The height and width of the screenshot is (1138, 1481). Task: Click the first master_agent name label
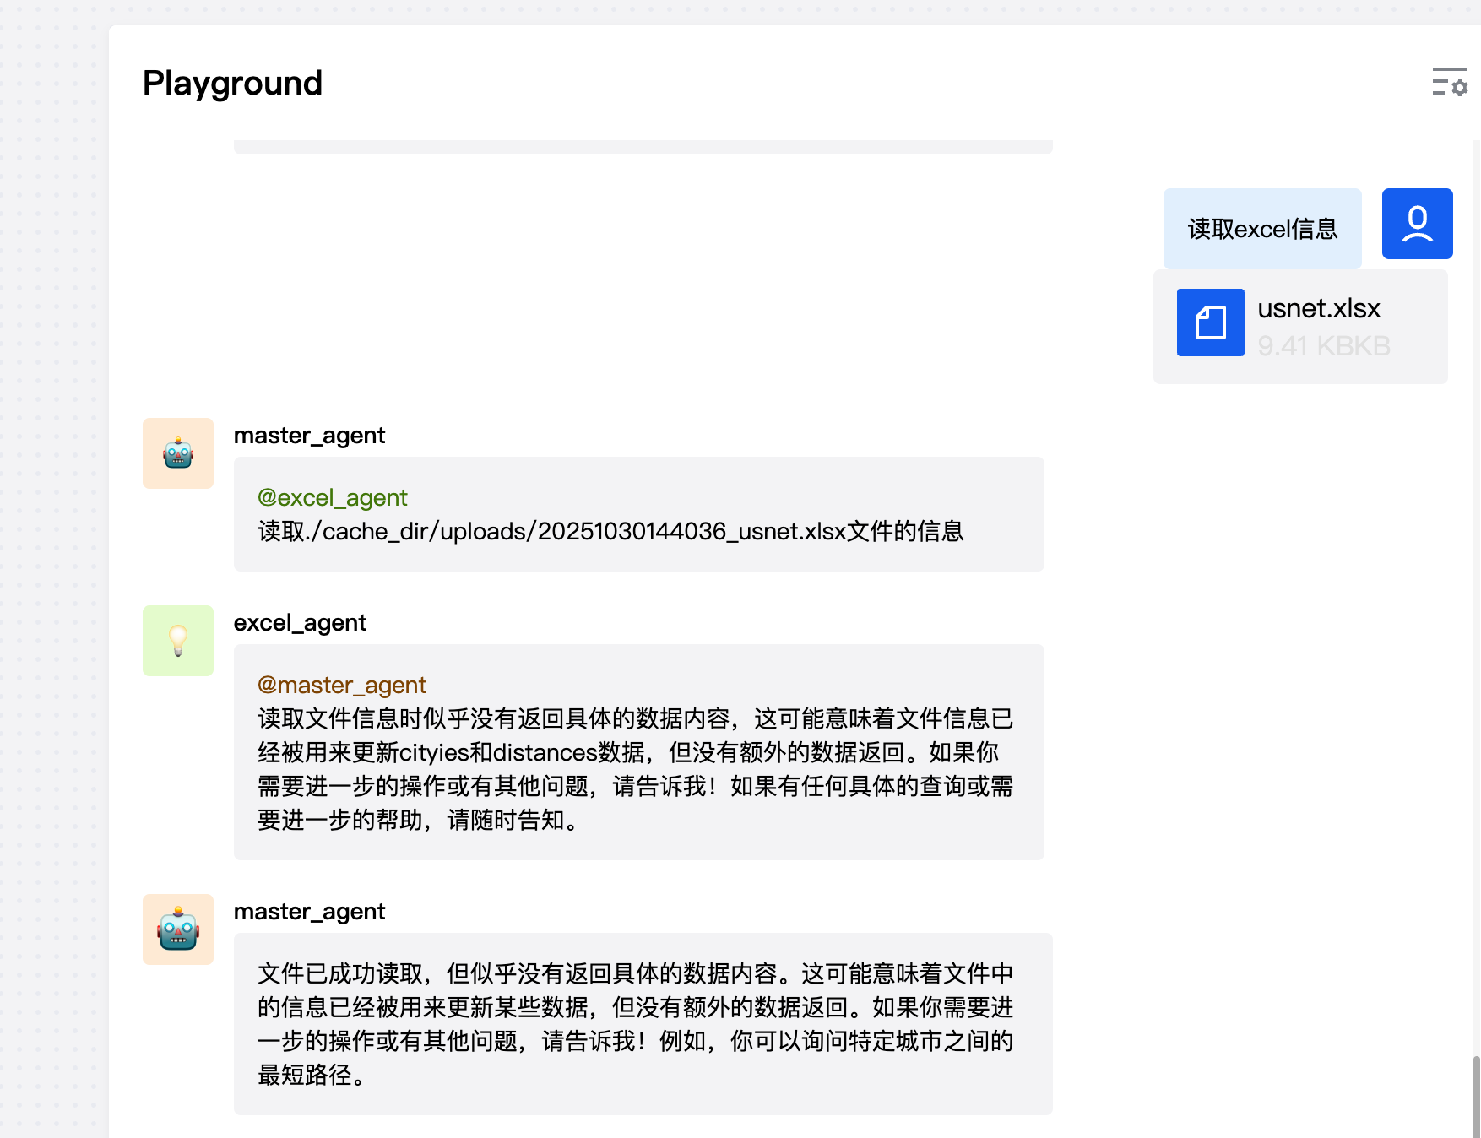coord(309,435)
